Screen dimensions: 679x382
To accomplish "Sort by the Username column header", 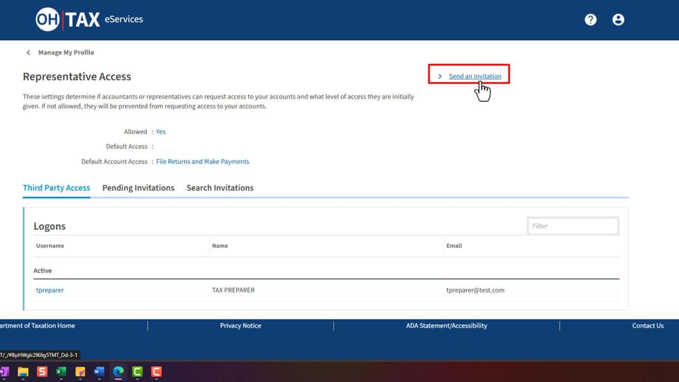I will pyautogui.click(x=50, y=246).
